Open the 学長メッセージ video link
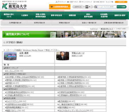129x112 pixels. pyautogui.click(x=78, y=53)
